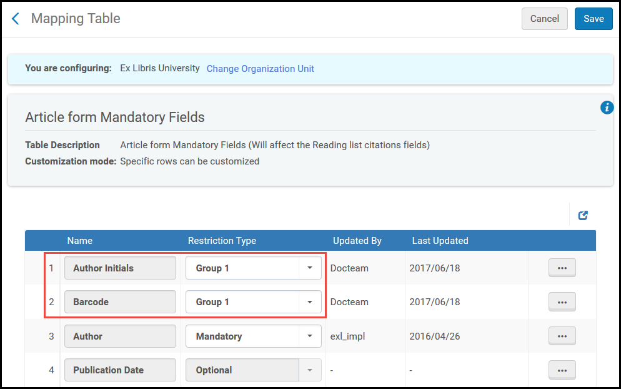Click the Restriction Type column header
Viewport: 621px width, 389px height.
click(x=222, y=241)
